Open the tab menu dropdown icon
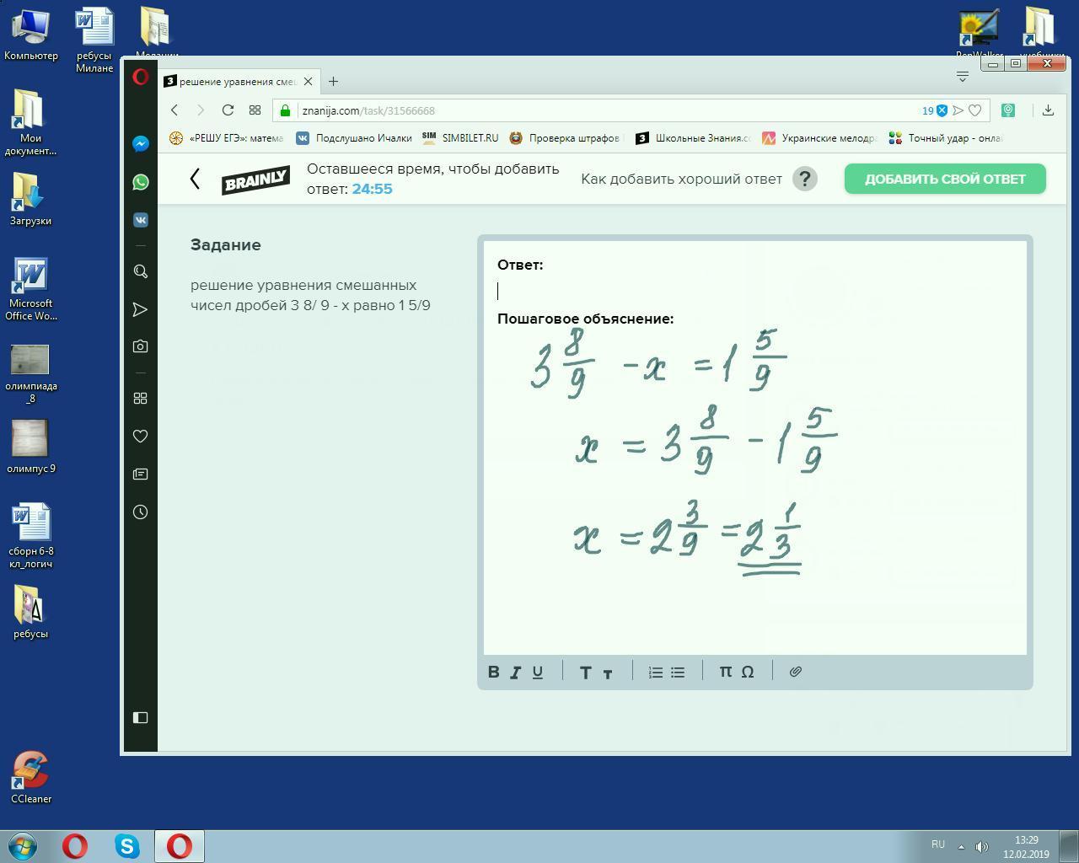Screen dimensions: 1079x863 pos(963,77)
